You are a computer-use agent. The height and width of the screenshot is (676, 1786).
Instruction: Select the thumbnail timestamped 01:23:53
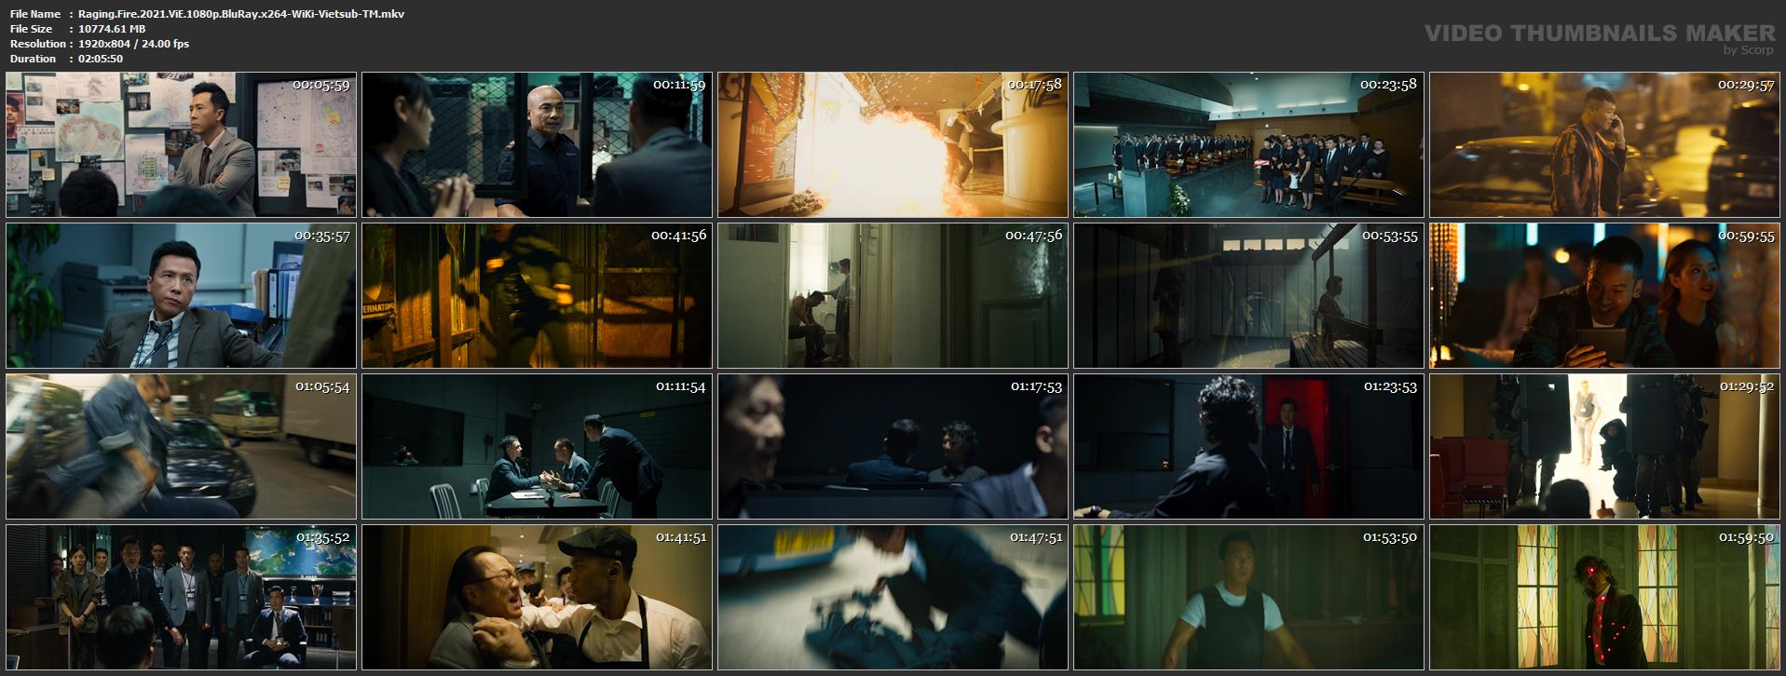(1248, 446)
